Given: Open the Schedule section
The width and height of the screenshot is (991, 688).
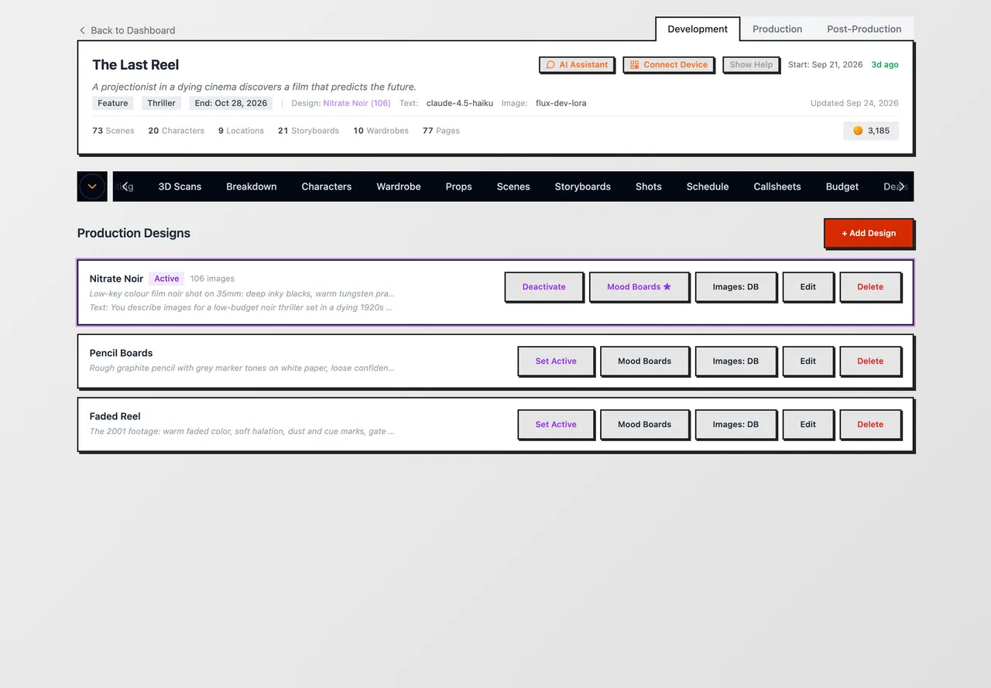Looking at the screenshot, I should coord(708,187).
